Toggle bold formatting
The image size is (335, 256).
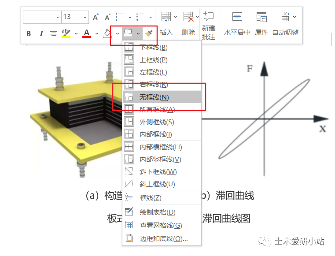29,33
